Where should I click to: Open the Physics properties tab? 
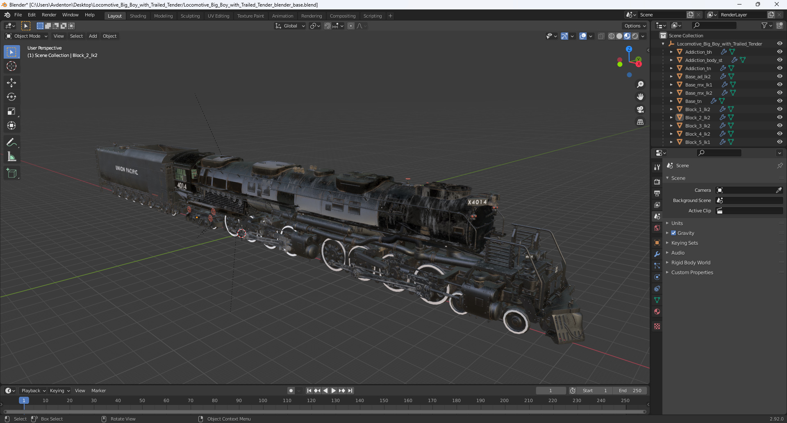(x=657, y=277)
